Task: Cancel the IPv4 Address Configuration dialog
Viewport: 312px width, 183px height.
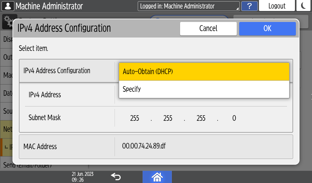Action: 208,28
